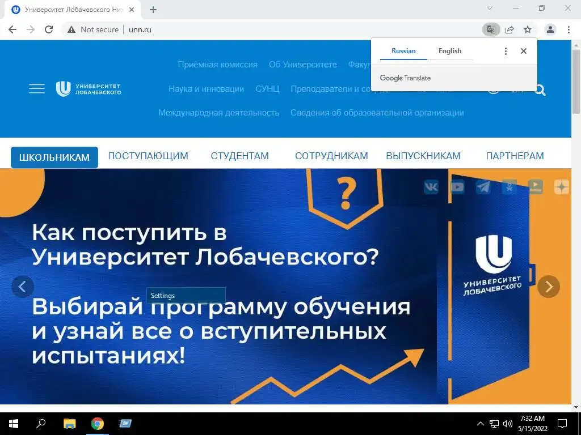Open VK social network icon
This screenshot has width=581, height=435.
[x=431, y=187]
